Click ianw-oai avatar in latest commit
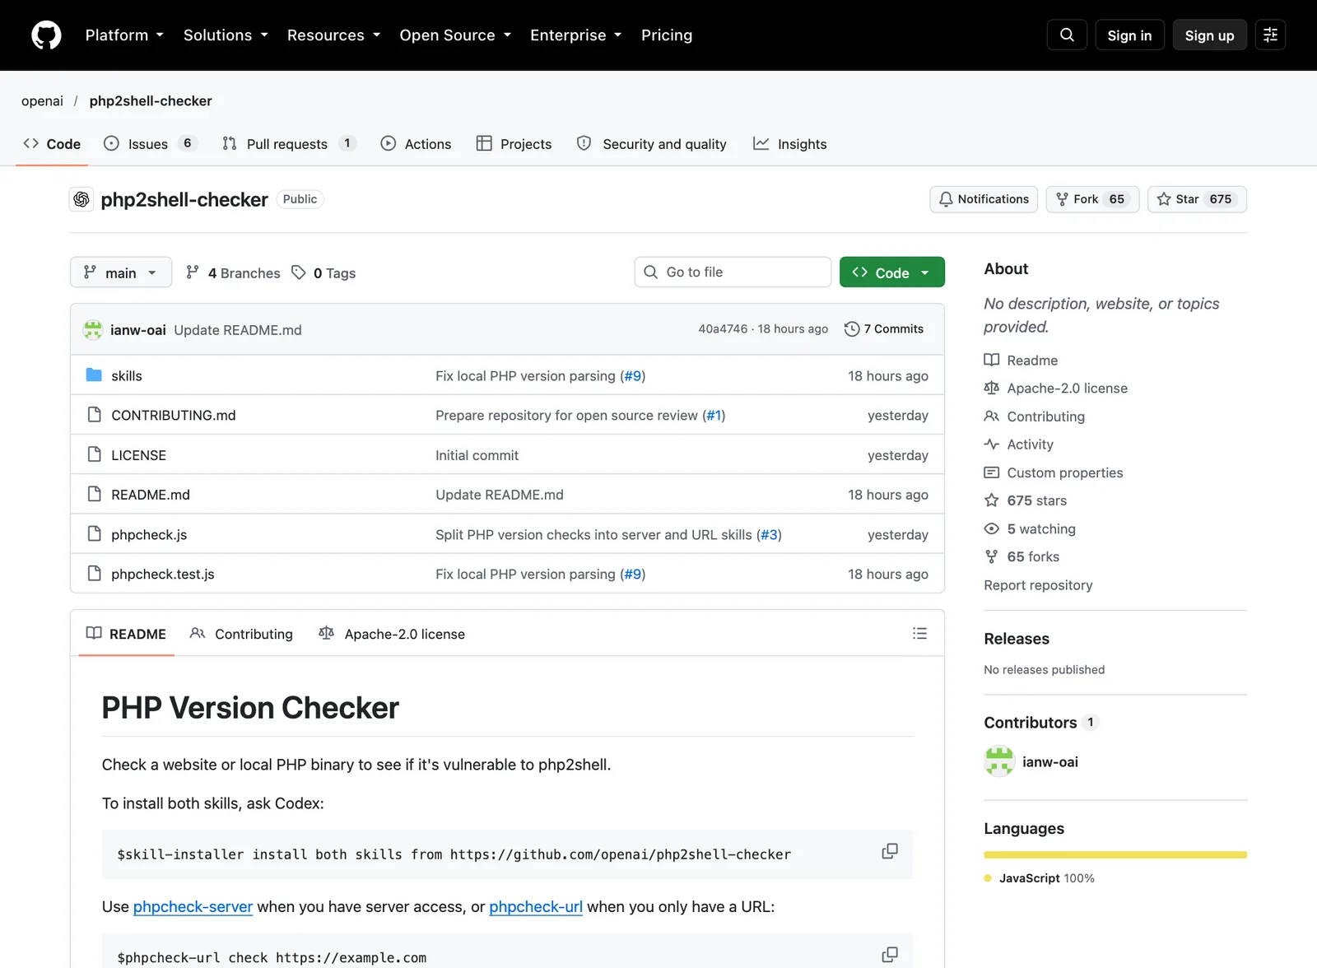The width and height of the screenshot is (1317, 968). click(93, 330)
